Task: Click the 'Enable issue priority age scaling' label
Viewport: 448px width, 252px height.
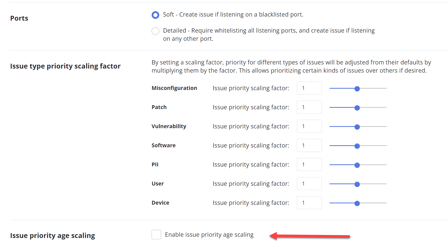Action: (209, 235)
